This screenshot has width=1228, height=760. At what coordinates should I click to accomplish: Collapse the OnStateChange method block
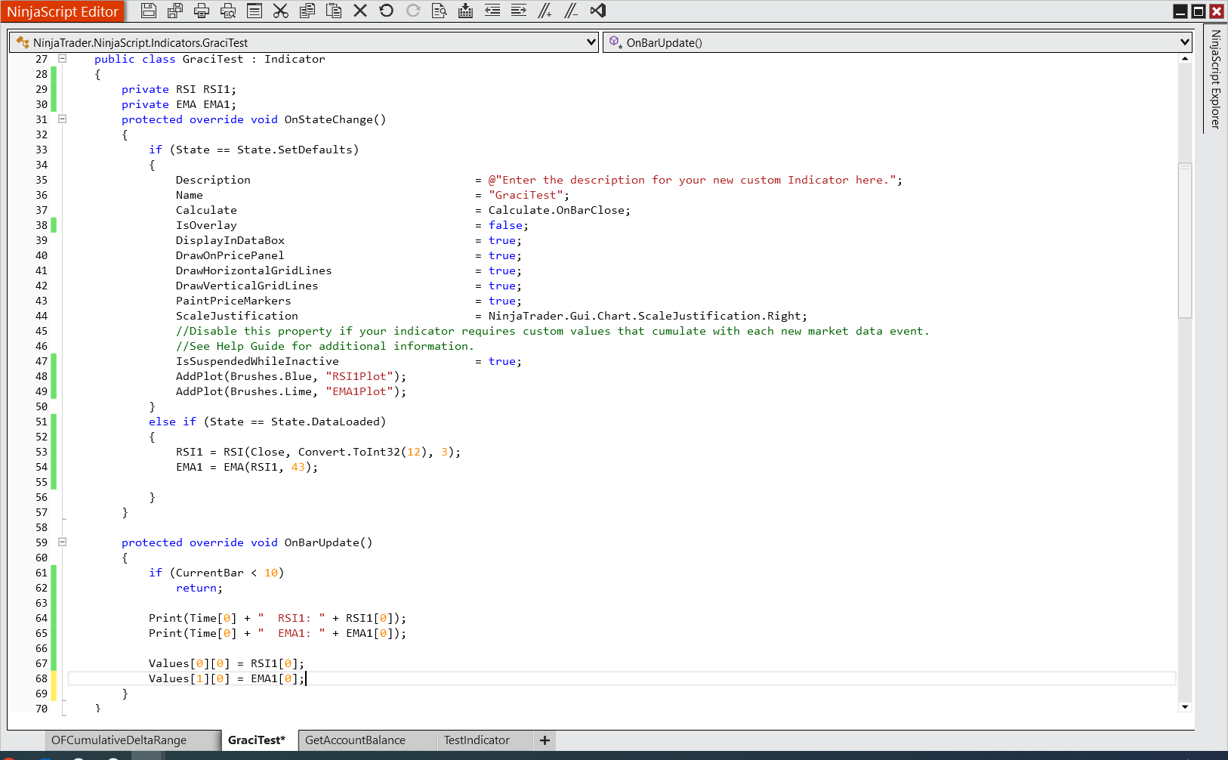[63, 119]
